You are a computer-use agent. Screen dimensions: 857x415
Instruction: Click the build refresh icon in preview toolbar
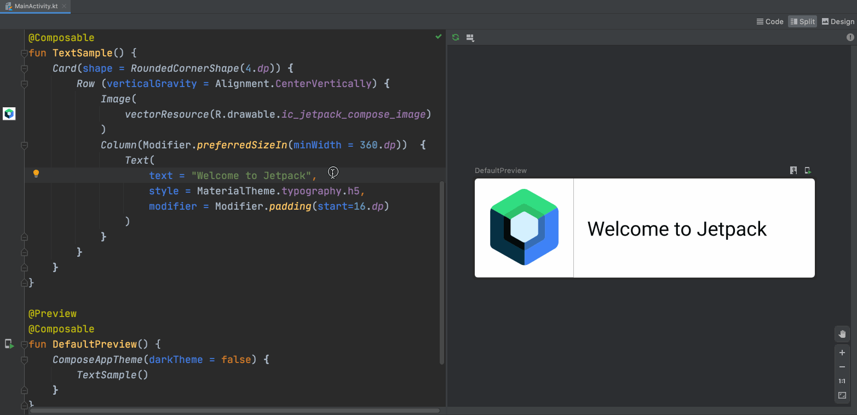(x=455, y=37)
